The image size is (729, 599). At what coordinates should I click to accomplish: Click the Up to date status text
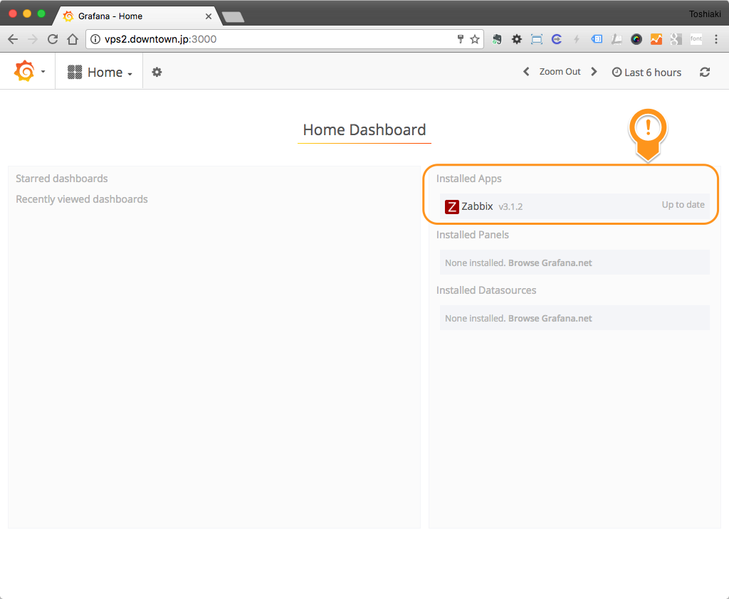[x=683, y=205]
